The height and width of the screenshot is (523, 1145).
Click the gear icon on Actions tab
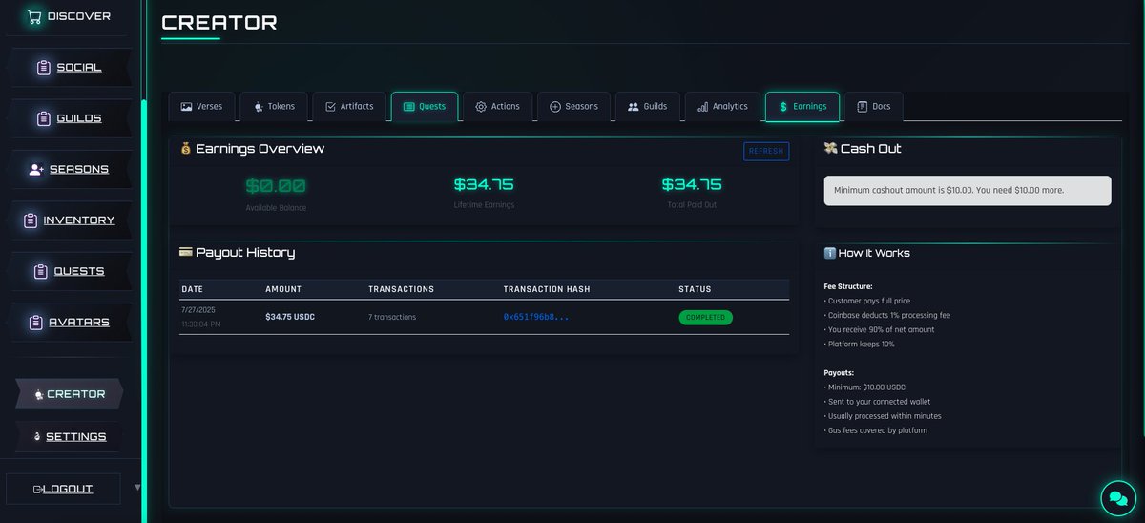pos(481,107)
